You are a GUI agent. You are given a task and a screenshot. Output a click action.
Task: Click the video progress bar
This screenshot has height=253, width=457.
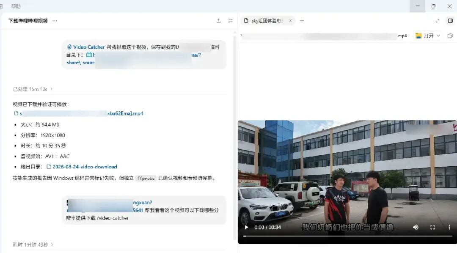pos(347,236)
